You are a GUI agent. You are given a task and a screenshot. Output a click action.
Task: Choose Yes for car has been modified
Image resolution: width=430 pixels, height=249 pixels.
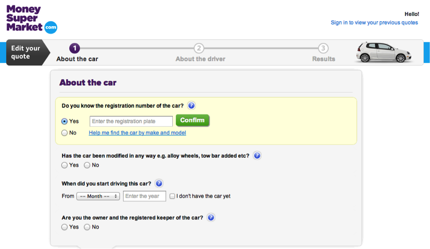(65, 165)
